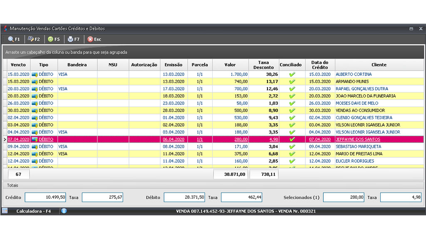Toggle Conciliado check for VENDAS AO CONSUMIDOR

pos(292,110)
